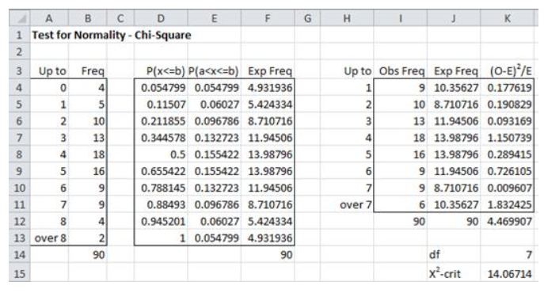Click df value cell K14 with 7

point(507,254)
